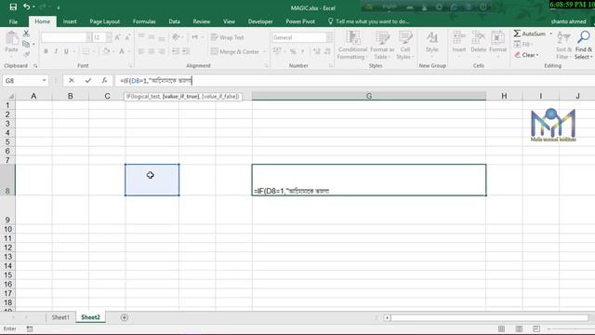Click the Save icon in quick access toolbar
This screenshot has height=335, width=595.
(x=13, y=7)
